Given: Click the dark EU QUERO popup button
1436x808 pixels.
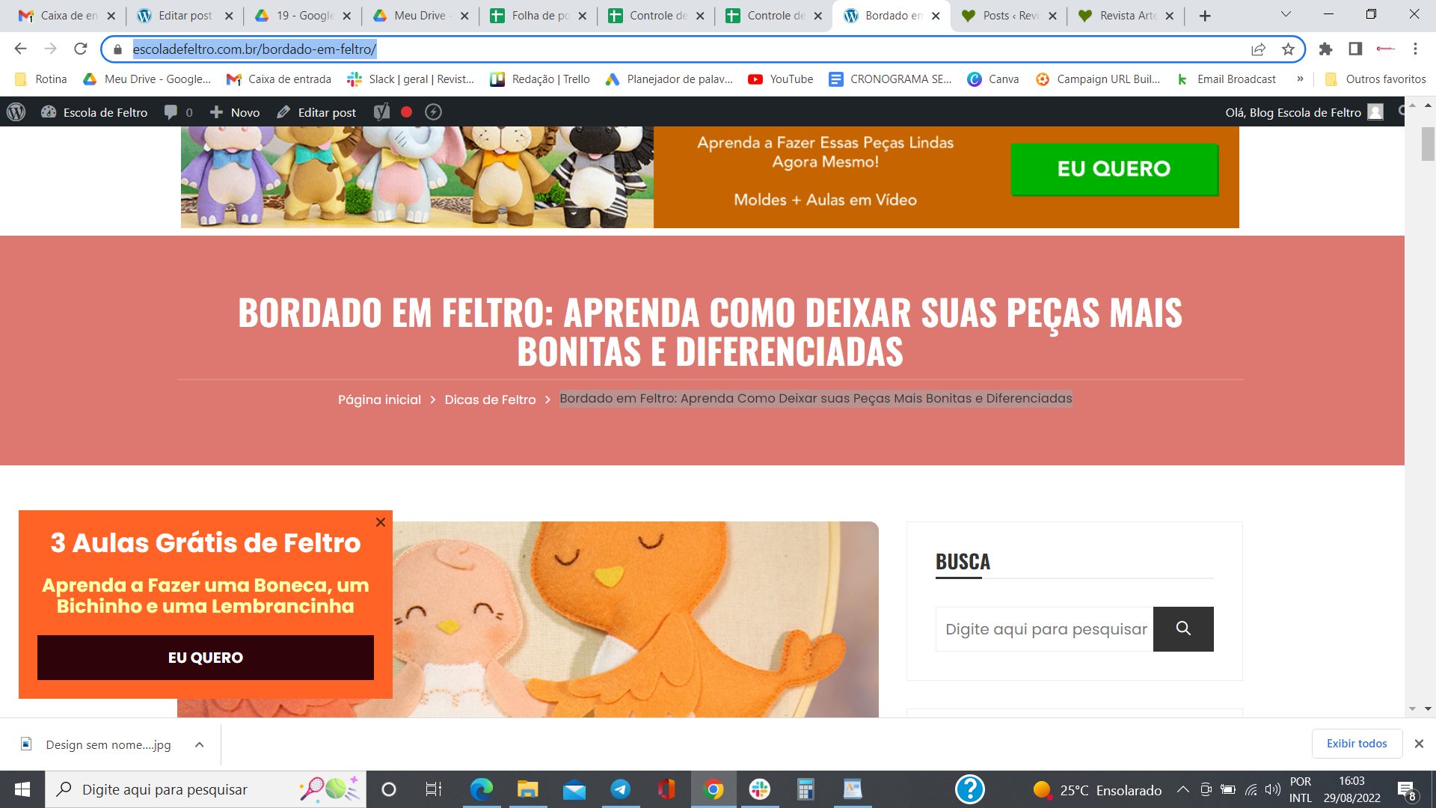Looking at the screenshot, I should tap(206, 658).
